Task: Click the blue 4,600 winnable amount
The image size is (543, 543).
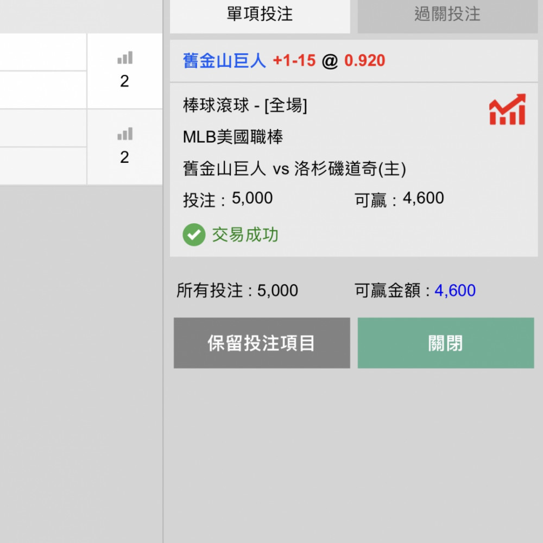Action: 455,290
